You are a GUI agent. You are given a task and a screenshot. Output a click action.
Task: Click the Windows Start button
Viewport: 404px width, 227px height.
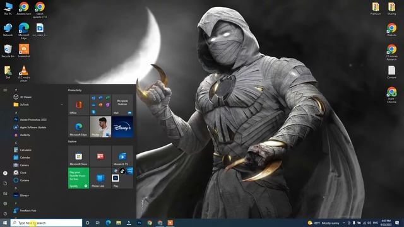coord(5,223)
